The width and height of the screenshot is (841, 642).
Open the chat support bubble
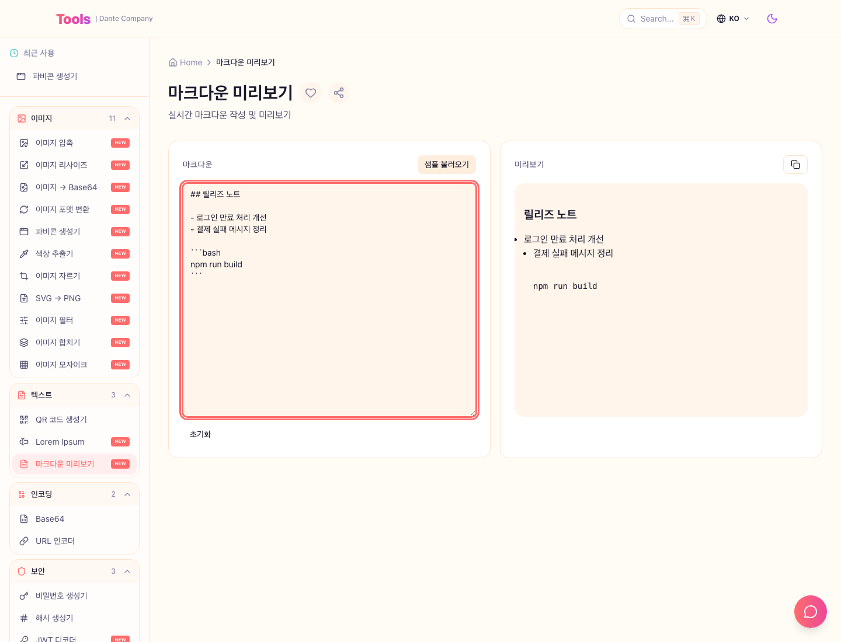[x=811, y=612]
